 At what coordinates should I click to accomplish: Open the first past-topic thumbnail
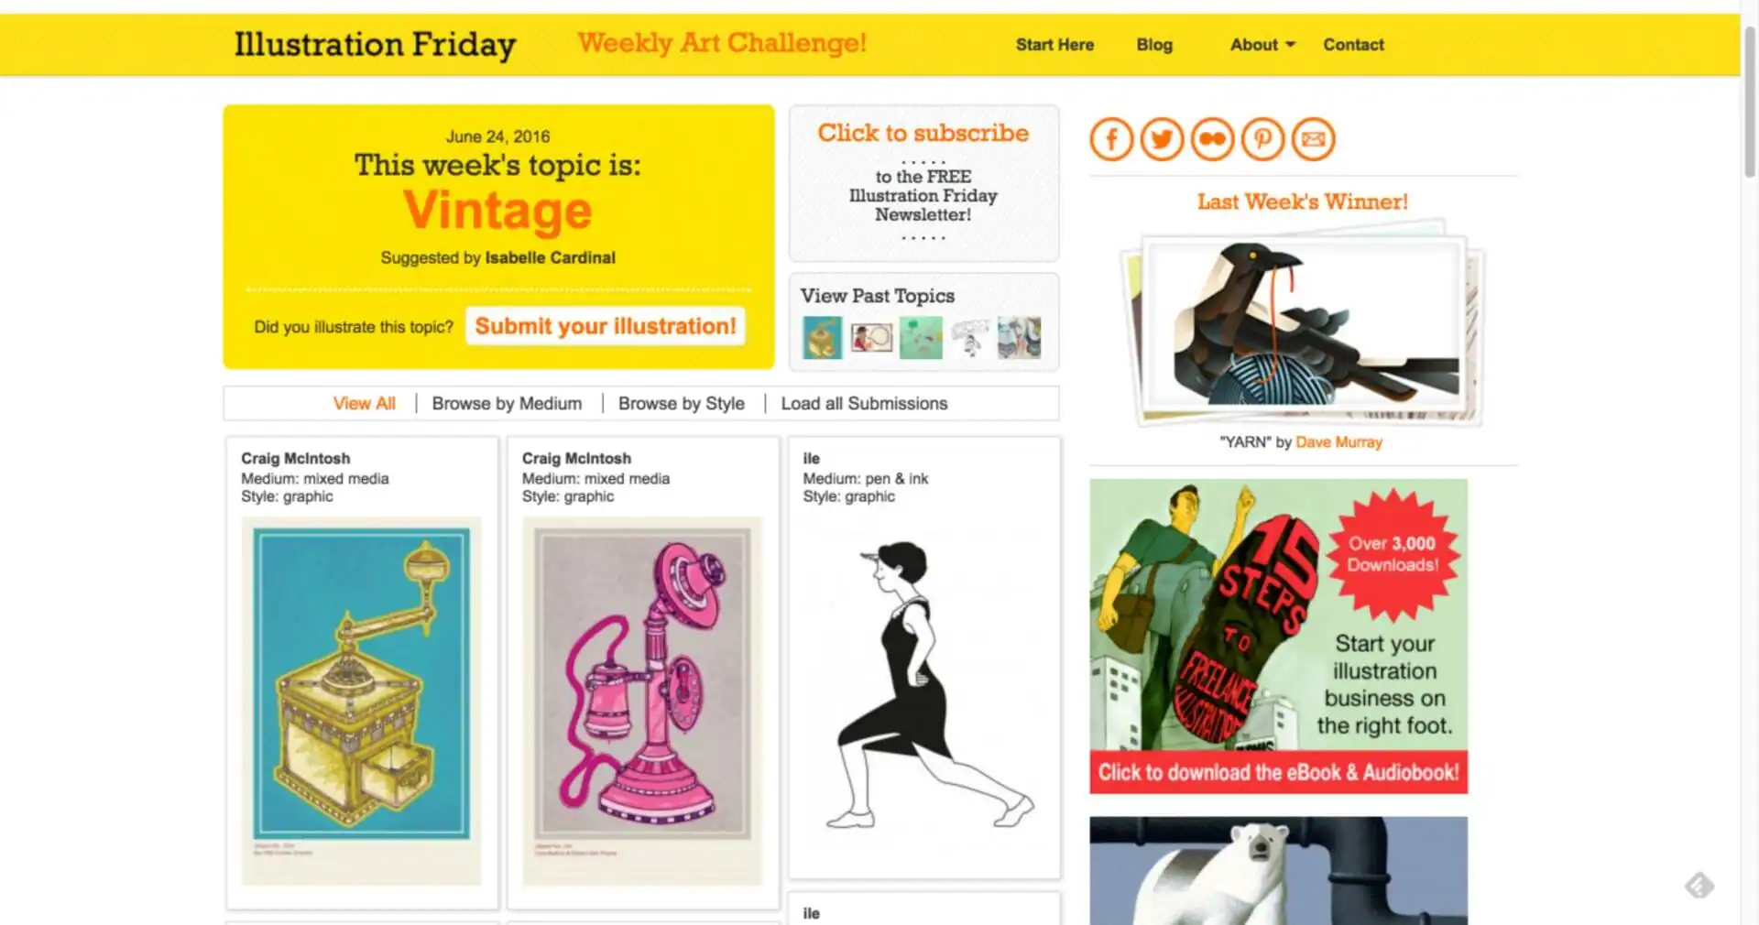point(822,337)
